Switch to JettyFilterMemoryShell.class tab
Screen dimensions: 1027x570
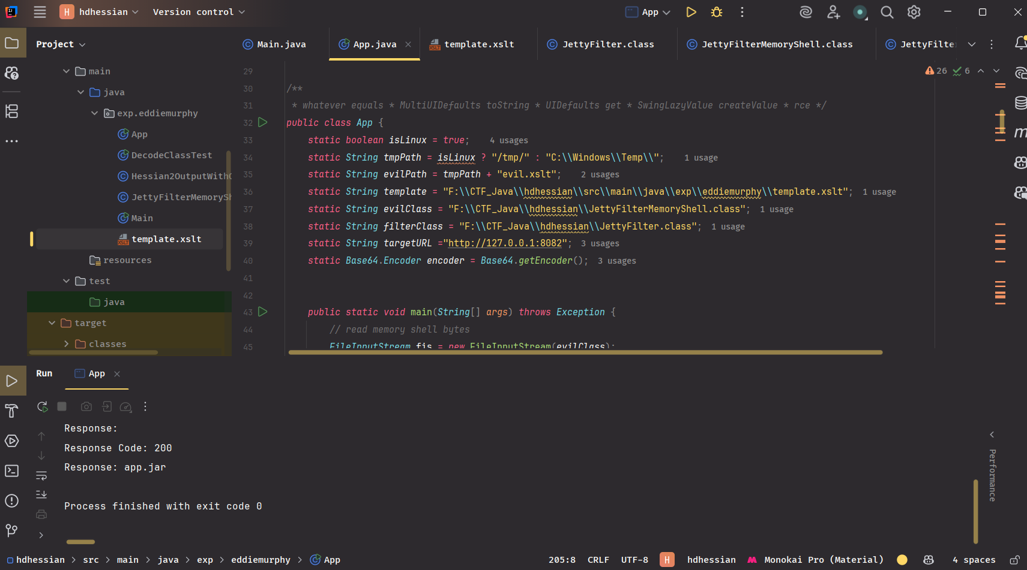[x=770, y=44]
